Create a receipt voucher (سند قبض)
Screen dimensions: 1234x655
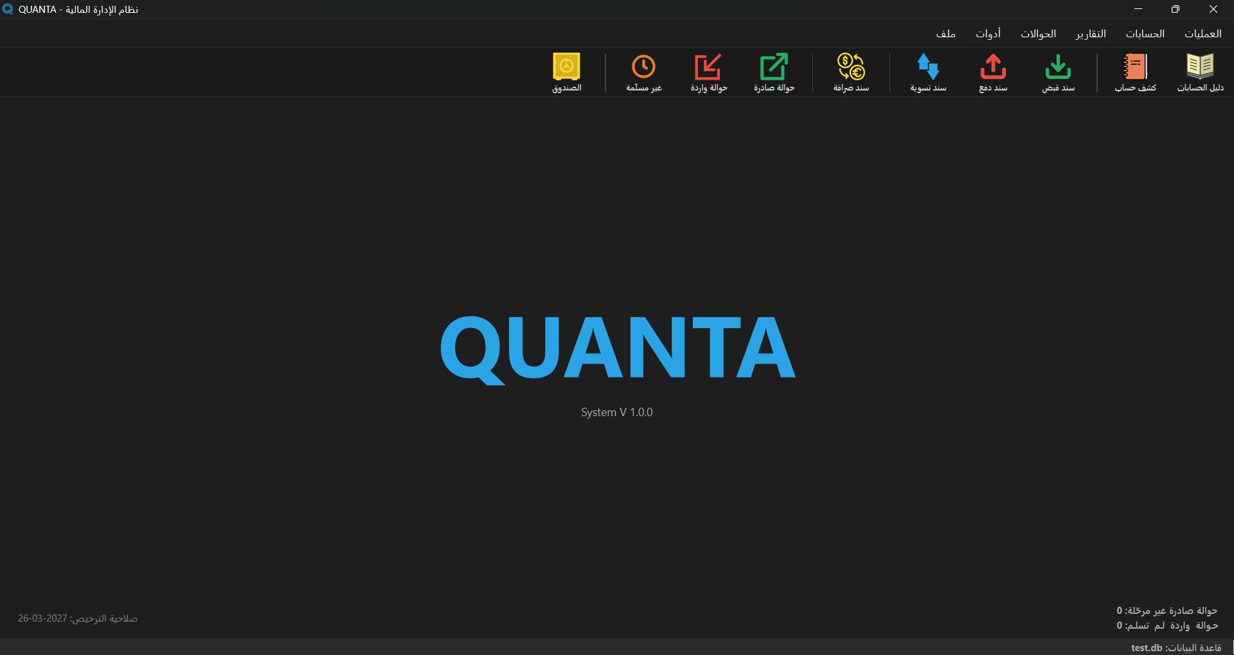point(1058,73)
